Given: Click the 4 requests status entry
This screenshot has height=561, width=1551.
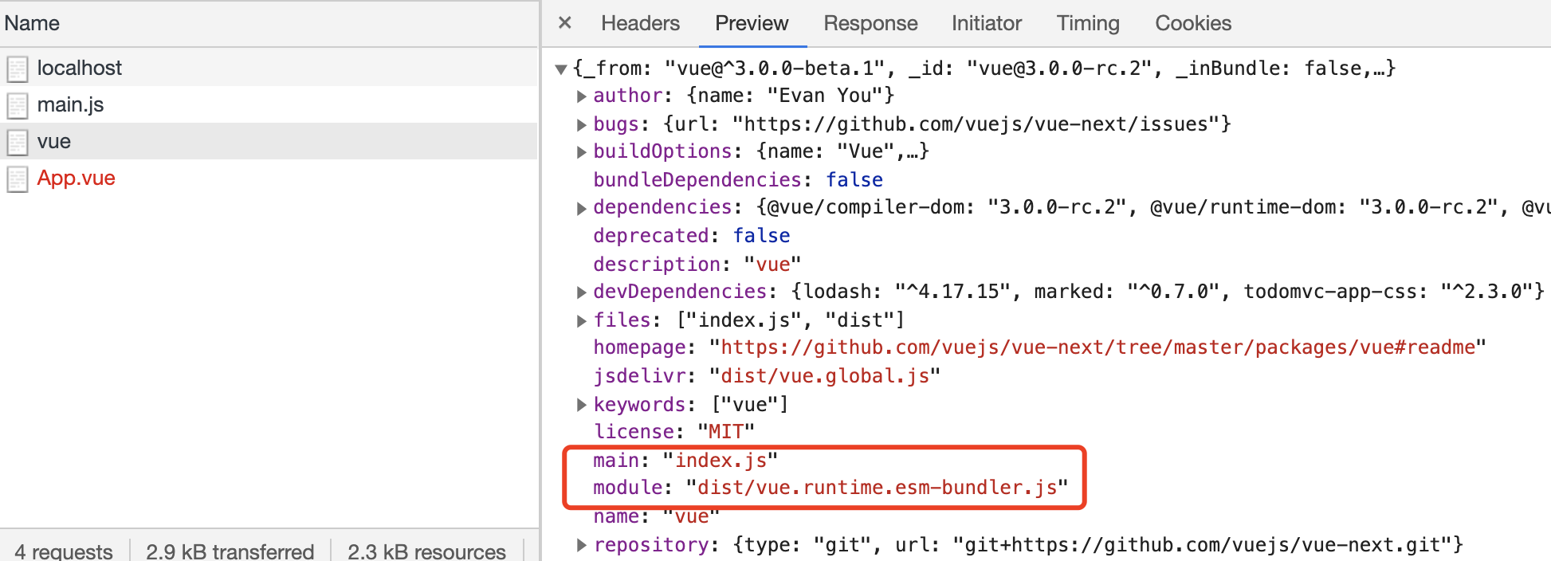Looking at the screenshot, I should click(64, 551).
